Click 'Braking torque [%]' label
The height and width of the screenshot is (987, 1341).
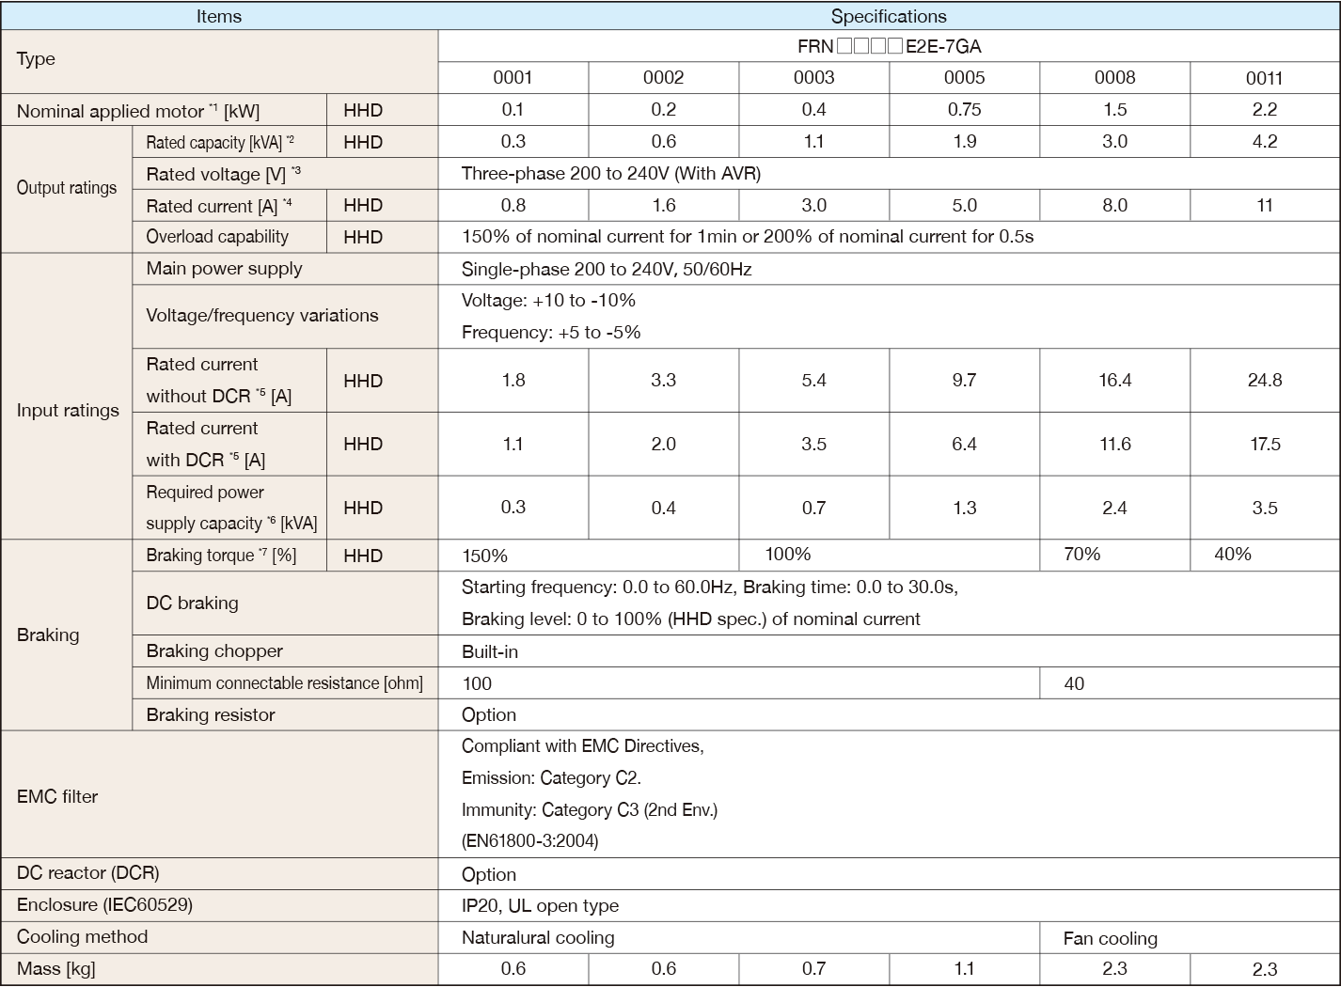click(221, 556)
